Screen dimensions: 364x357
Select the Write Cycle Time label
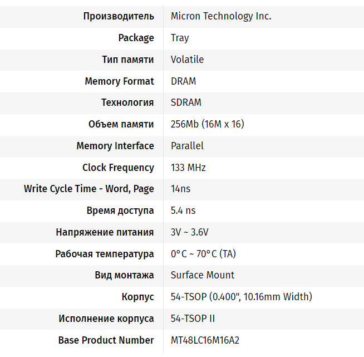pyautogui.click(x=89, y=189)
